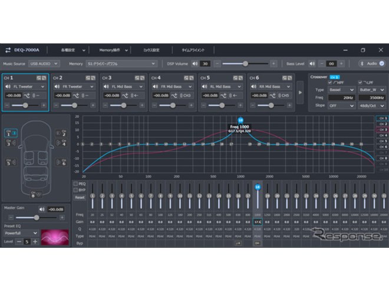Toggle CH 8 curve visibility in graph legend

(383, 158)
